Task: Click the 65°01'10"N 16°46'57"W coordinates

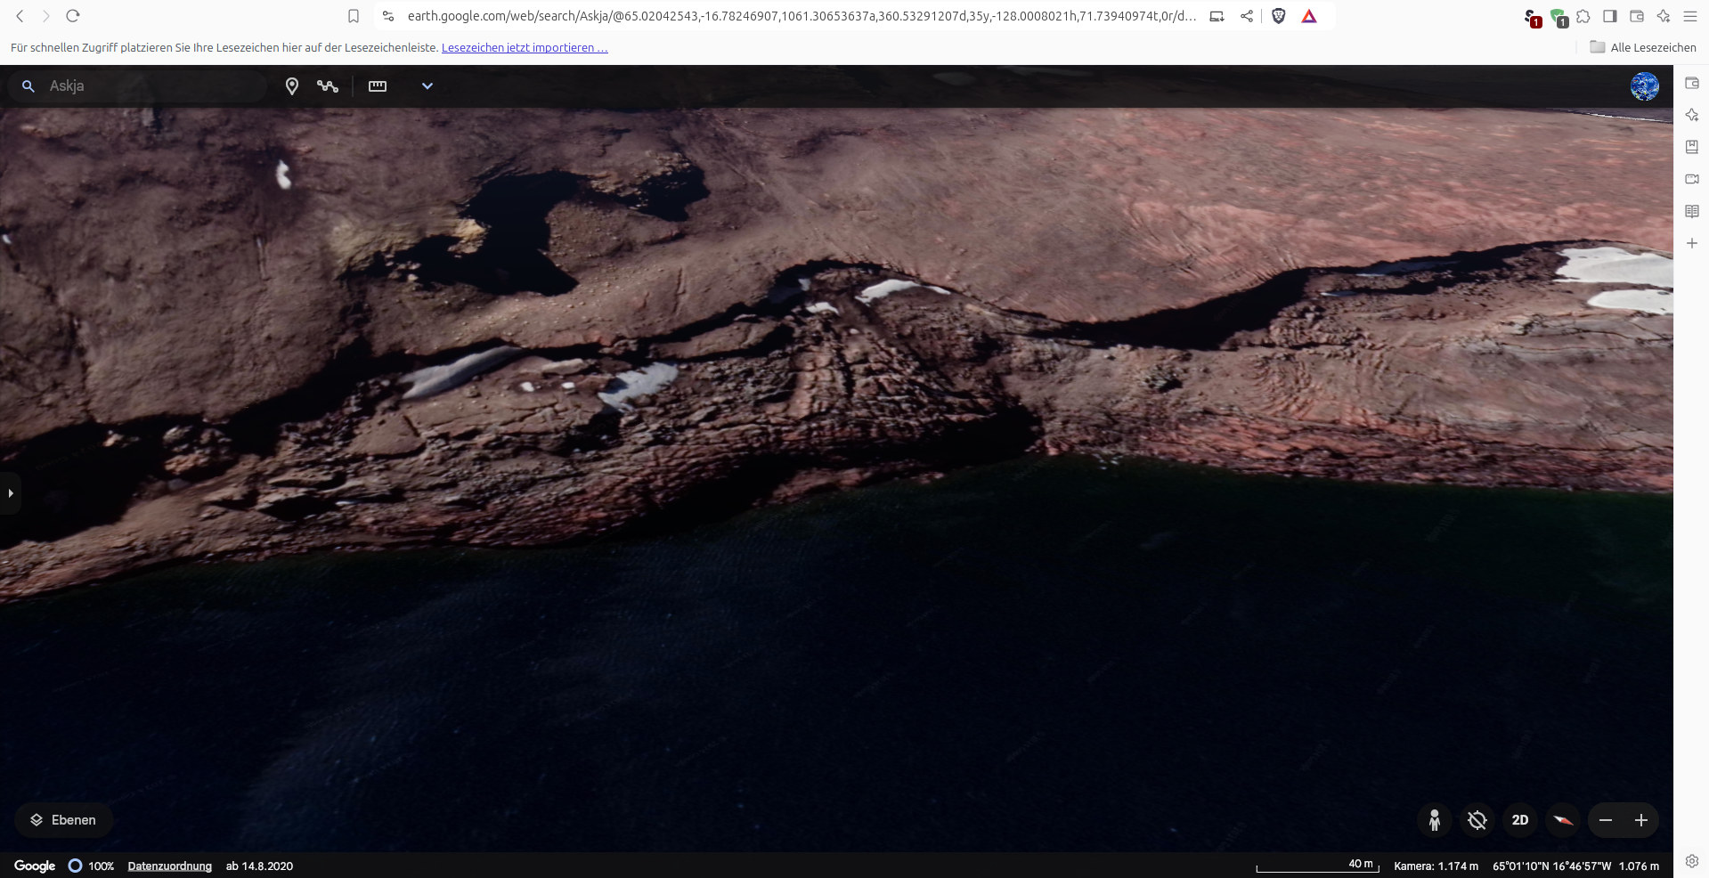Action: 1551,866
